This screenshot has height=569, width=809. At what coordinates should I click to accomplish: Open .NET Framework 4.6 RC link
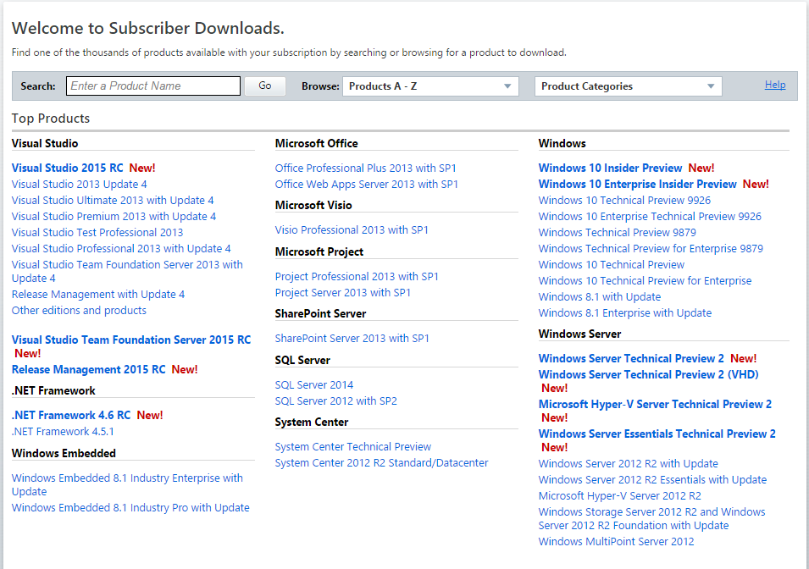[x=71, y=415]
